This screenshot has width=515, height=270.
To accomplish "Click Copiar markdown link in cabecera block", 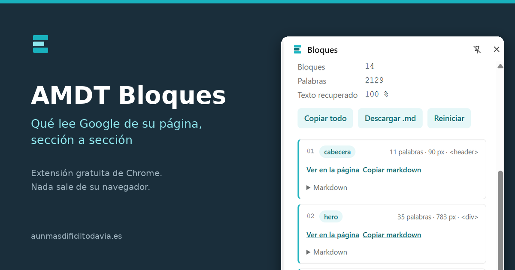I will [392, 170].
